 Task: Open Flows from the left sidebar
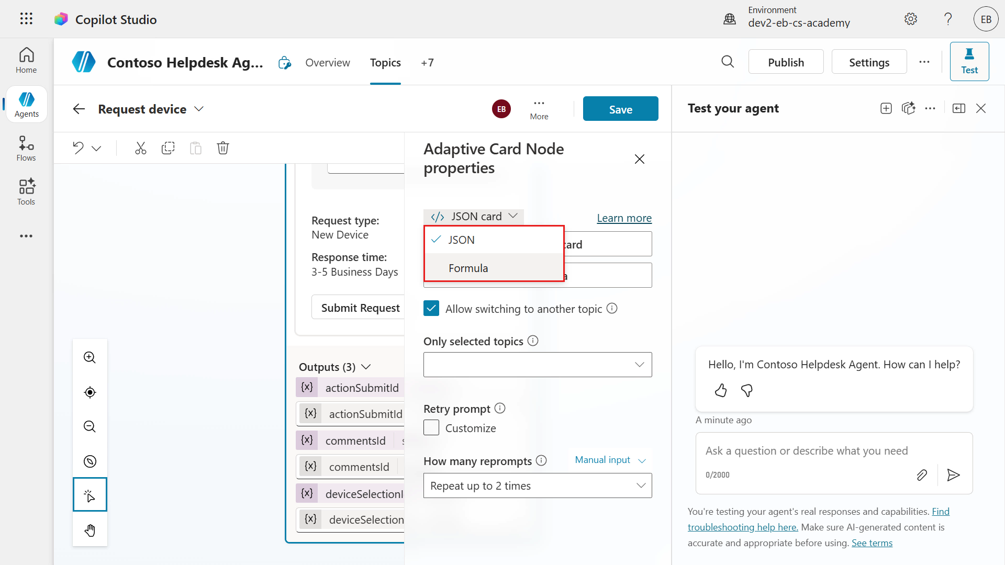[x=26, y=149]
